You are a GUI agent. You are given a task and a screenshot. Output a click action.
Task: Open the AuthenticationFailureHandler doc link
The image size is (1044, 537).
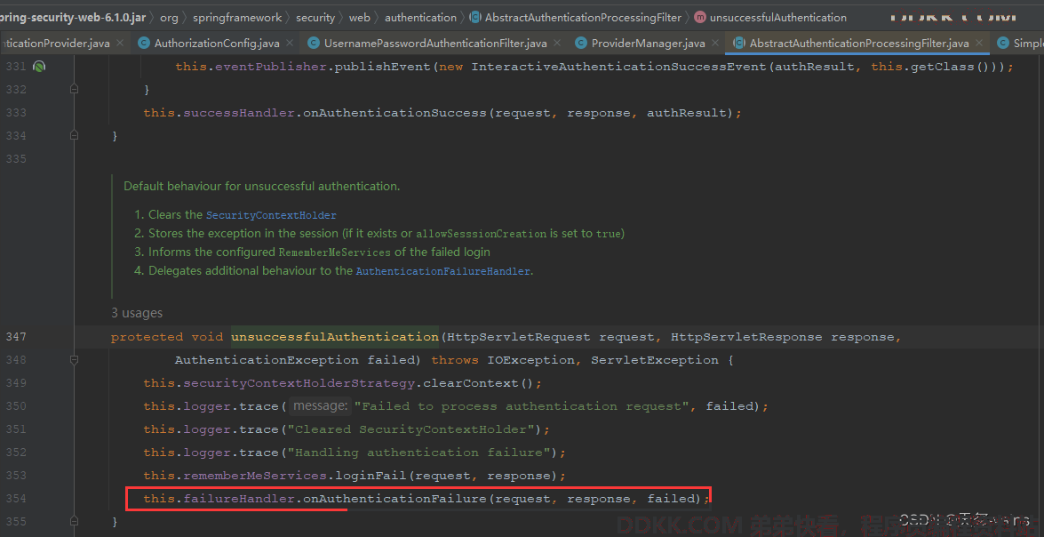coord(442,271)
